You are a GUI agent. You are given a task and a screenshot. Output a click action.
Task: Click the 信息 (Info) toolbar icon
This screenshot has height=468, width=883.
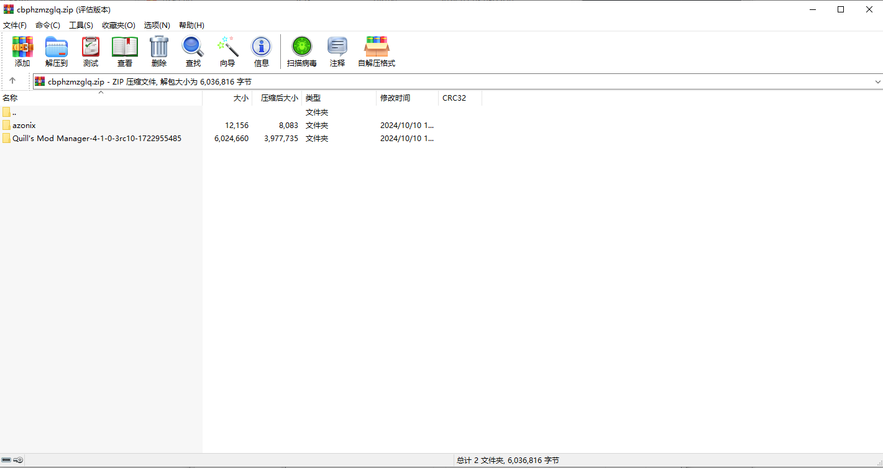pos(262,47)
